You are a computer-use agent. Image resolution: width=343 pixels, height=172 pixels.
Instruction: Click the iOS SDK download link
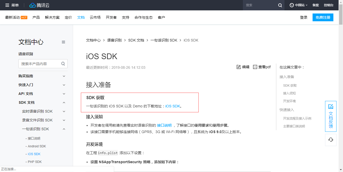pyautogui.click(x=173, y=106)
